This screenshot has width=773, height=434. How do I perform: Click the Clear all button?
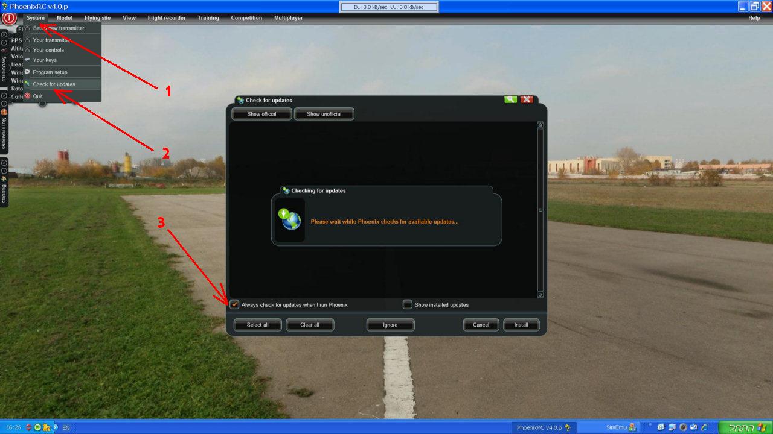310,325
